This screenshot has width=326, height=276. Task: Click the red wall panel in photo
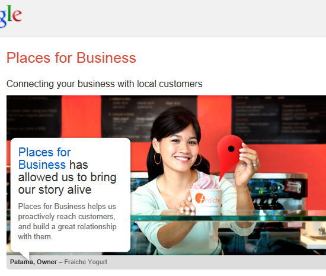pyautogui.click(x=81, y=116)
